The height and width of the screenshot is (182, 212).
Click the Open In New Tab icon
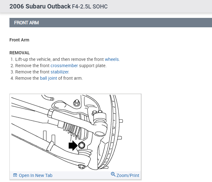(x=15, y=175)
